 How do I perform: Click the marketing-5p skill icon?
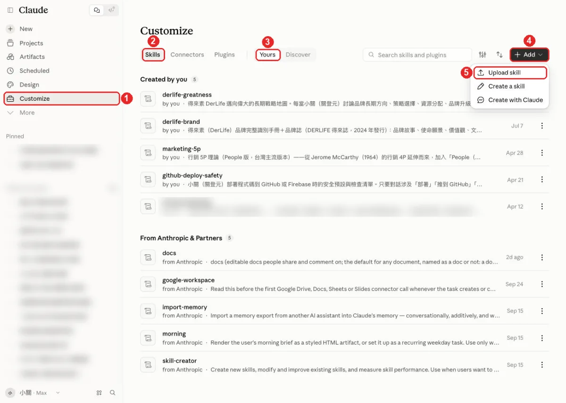[x=148, y=153]
